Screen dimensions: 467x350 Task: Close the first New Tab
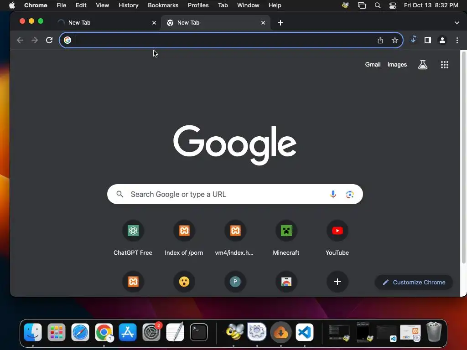[x=154, y=23]
